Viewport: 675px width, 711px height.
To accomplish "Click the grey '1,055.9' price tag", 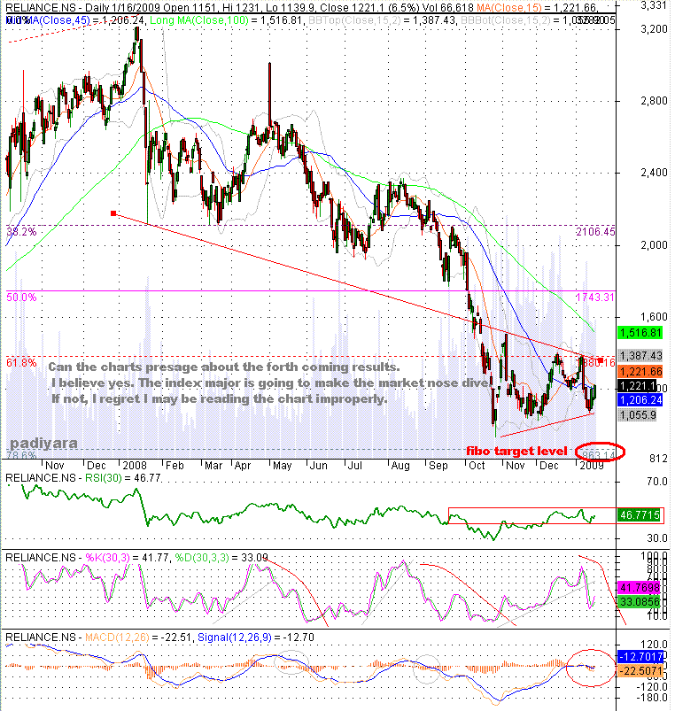I will (x=637, y=414).
